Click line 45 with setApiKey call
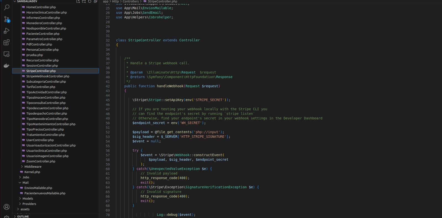The height and width of the screenshot is (218, 442). tap(181, 100)
